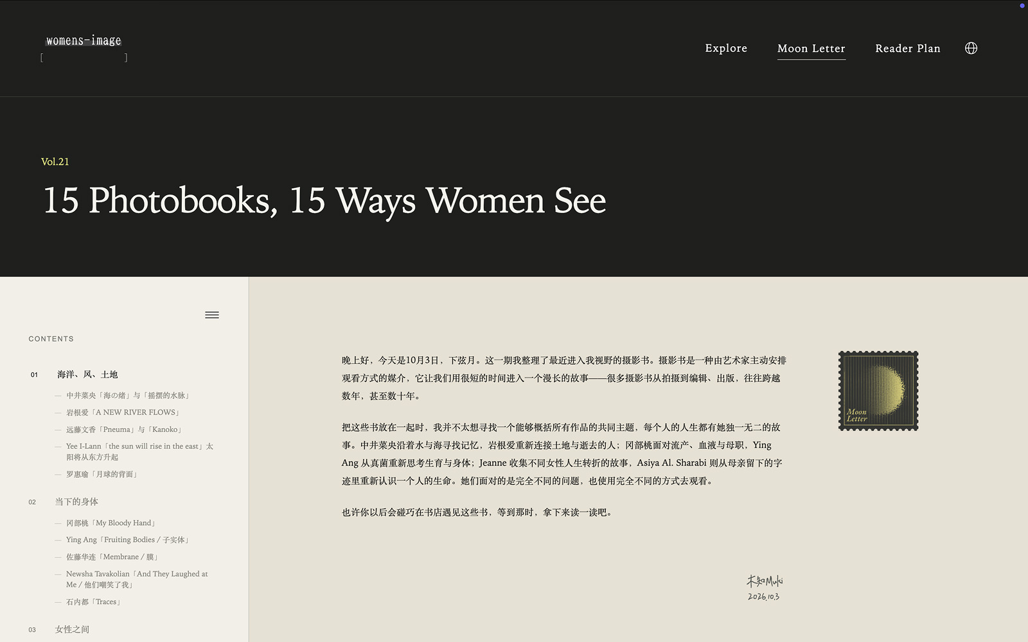Open Newsha Tavakolian And They Laughed entry
Image resolution: width=1028 pixels, height=642 pixels.
[x=137, y=579]
